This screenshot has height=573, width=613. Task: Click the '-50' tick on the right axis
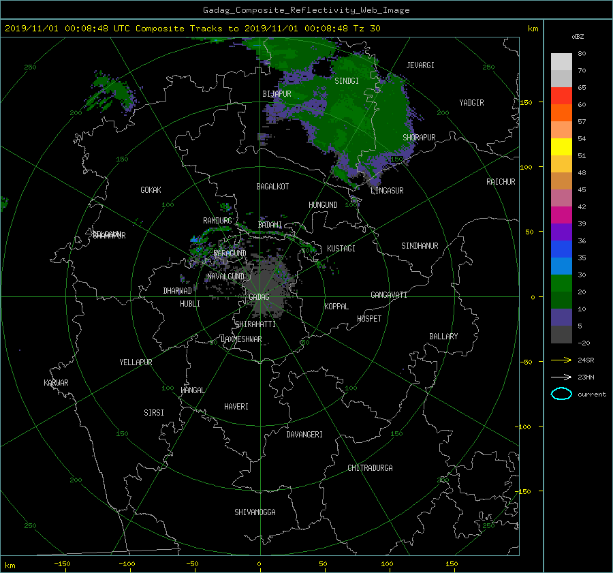point(526,362)
